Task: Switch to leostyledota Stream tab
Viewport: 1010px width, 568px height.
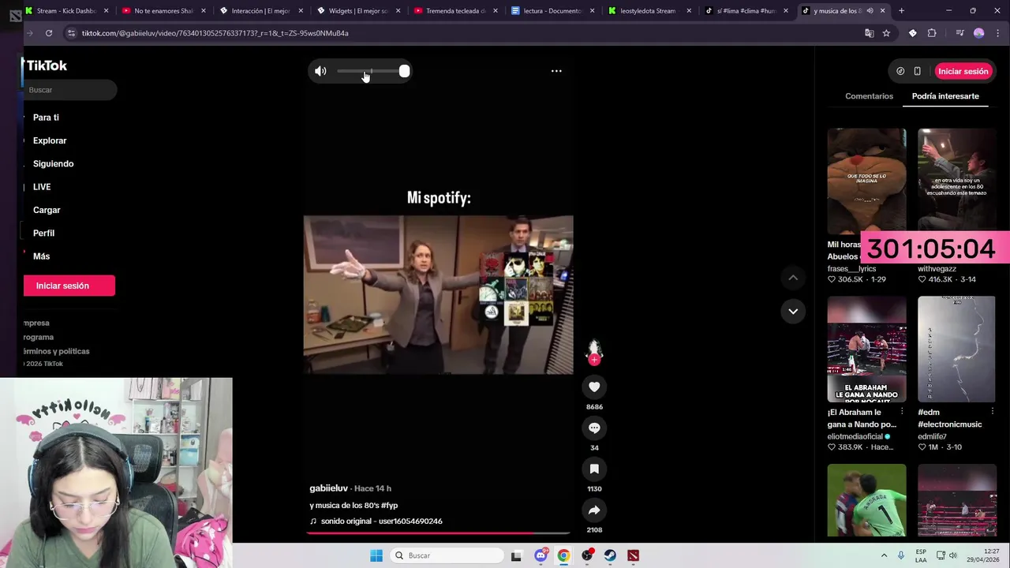Action: pyautogui.click(x=650, y=11)
